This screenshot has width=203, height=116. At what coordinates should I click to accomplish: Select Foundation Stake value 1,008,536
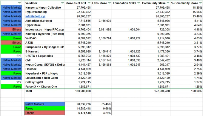(126, 61)
